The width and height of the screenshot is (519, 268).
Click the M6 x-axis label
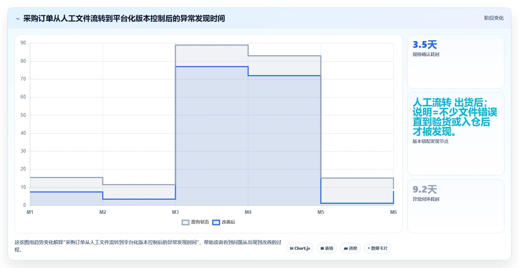(x=393, y=212)
